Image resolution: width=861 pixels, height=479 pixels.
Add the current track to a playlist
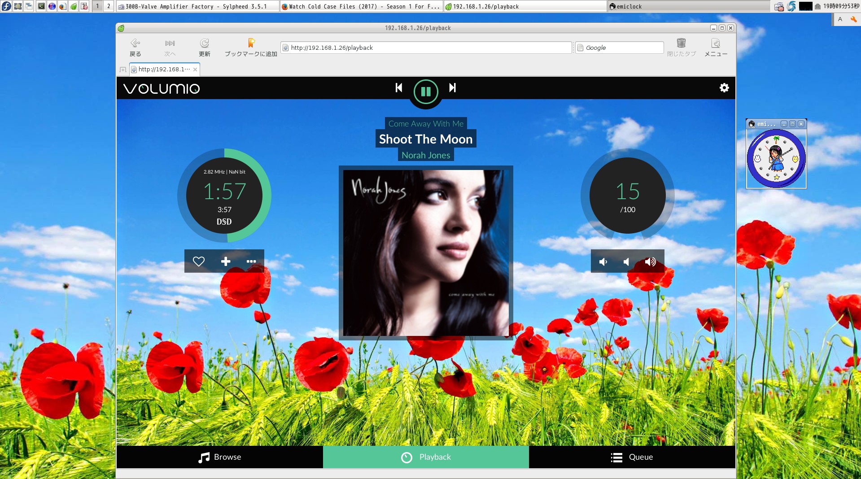click(x=226, y=261)
